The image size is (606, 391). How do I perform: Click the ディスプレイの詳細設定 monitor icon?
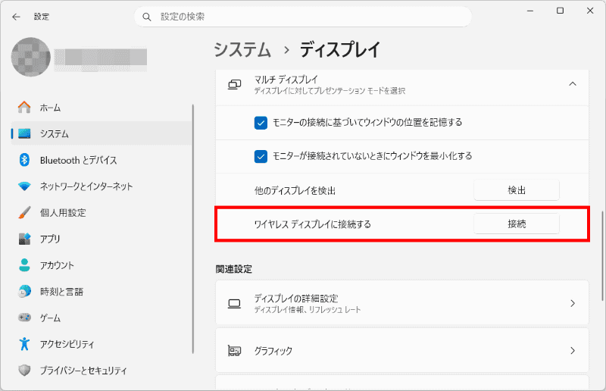[x=234, y=304]
